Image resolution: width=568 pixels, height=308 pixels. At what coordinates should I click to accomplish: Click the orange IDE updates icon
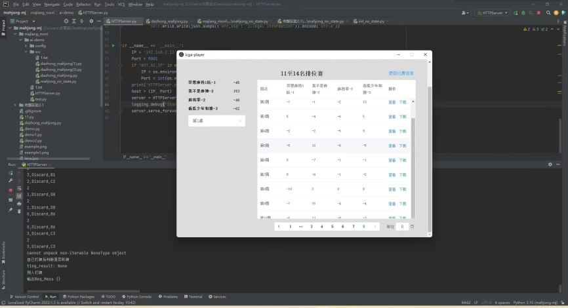pyautogui.click(x=556, y=12)
